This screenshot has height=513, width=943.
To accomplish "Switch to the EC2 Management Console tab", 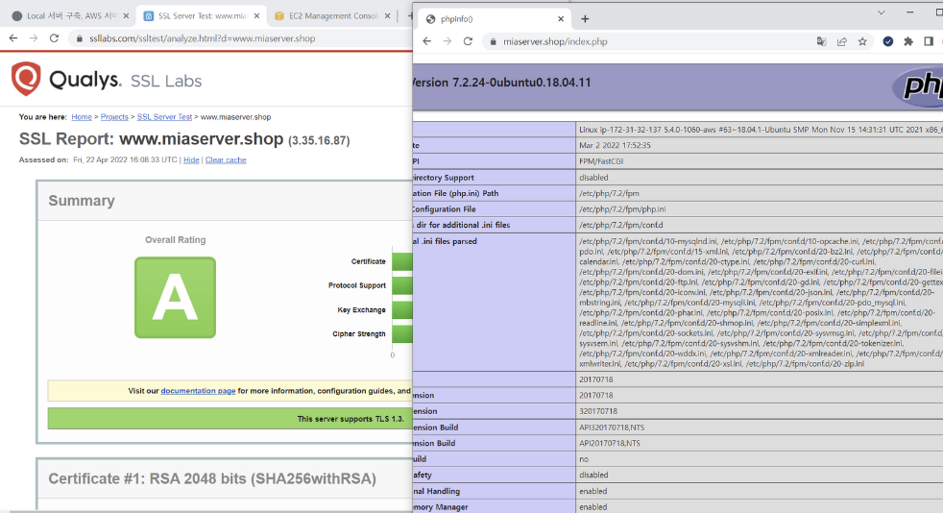I will pyautogui.click(x=332, y=15).
